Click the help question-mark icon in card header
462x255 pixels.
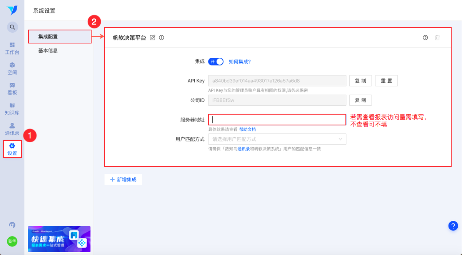425,37
